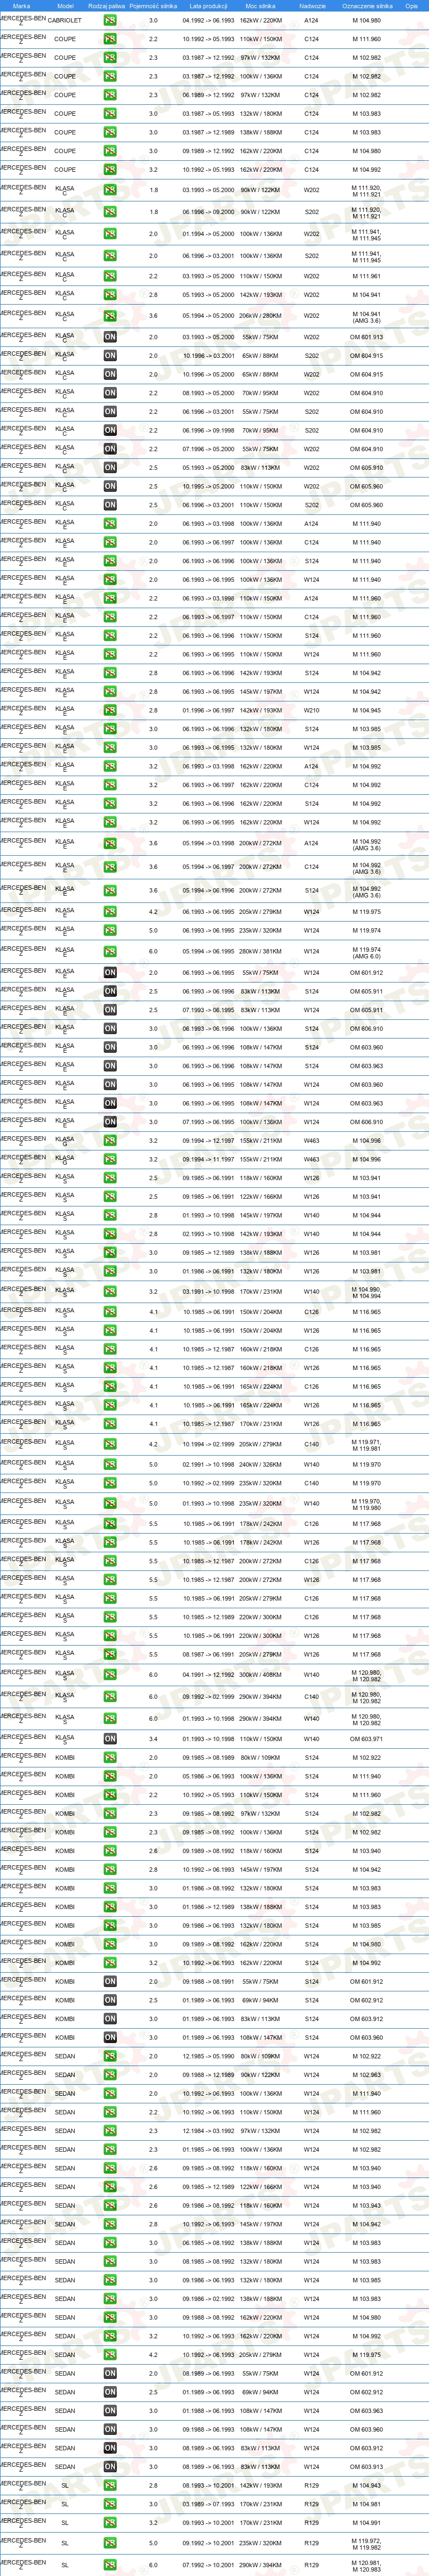Screen dimensions: 429x2576
Task: Select petrol icon in KLASA C 2.8 row
Action: [110, 295]
